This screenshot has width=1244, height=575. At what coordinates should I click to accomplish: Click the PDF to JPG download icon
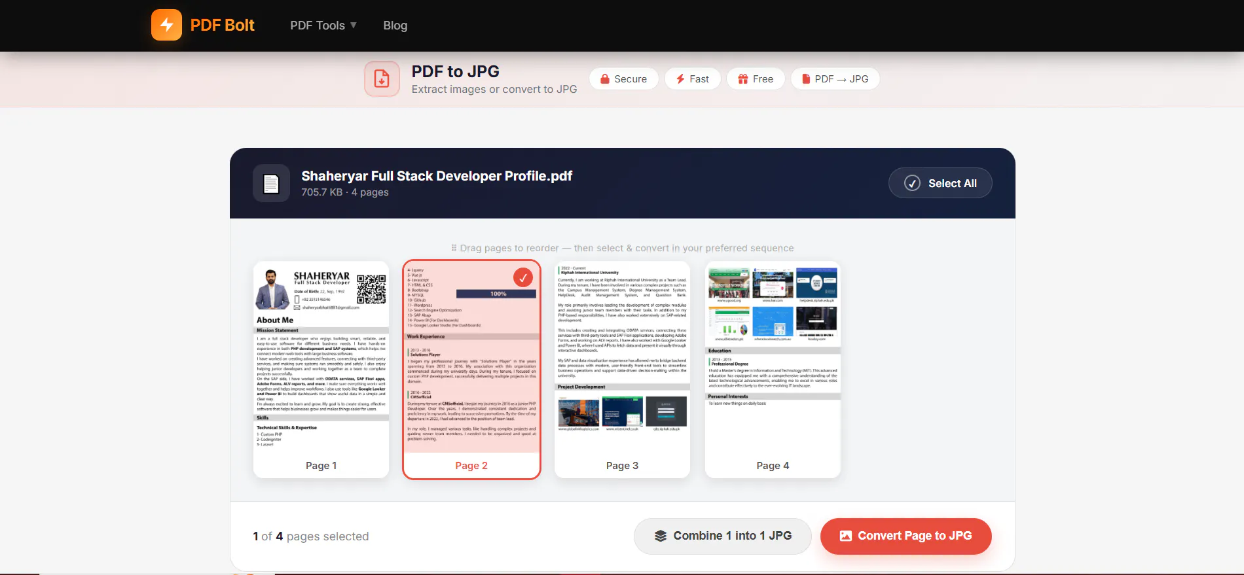382,79
